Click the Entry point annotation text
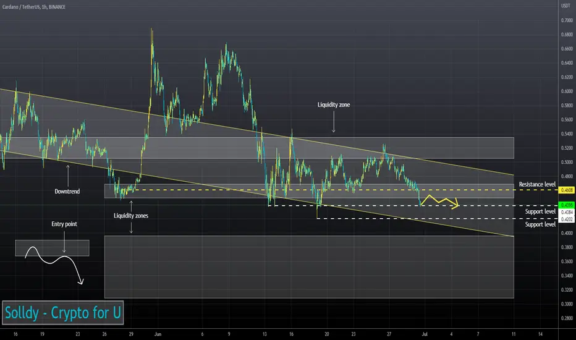576x340 pixels. coord(64,224)
